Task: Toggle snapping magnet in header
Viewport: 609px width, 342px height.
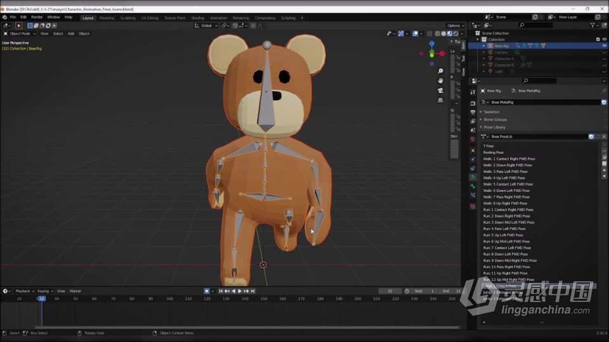Action: tap(235, 25)
